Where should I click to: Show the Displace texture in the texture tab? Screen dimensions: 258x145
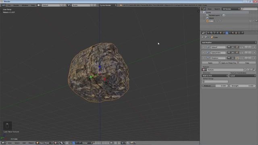click(x=254, y=70)
